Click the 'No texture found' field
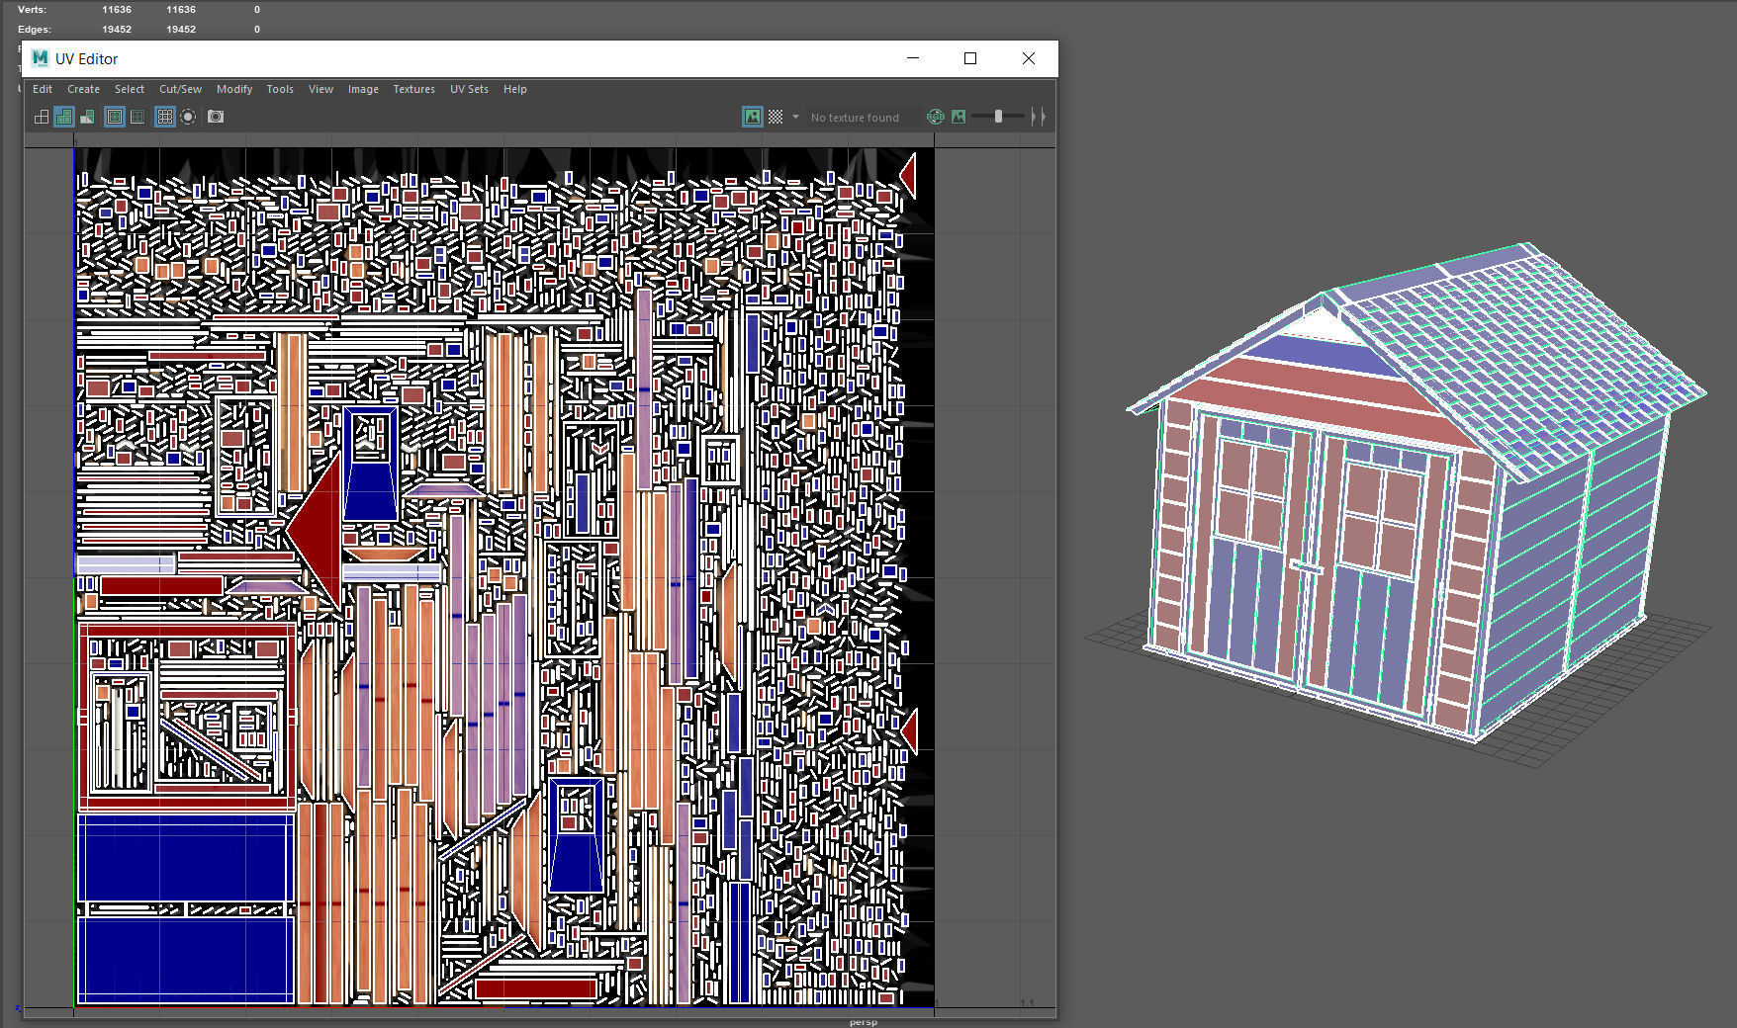 click(x=863, y=117)
